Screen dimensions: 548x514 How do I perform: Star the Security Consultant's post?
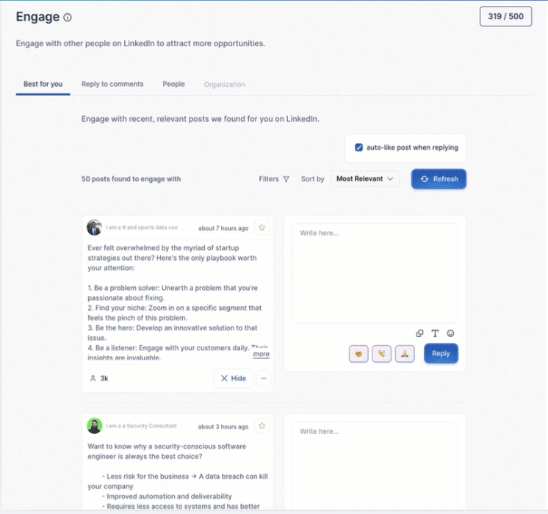click(x=262, y=427)
